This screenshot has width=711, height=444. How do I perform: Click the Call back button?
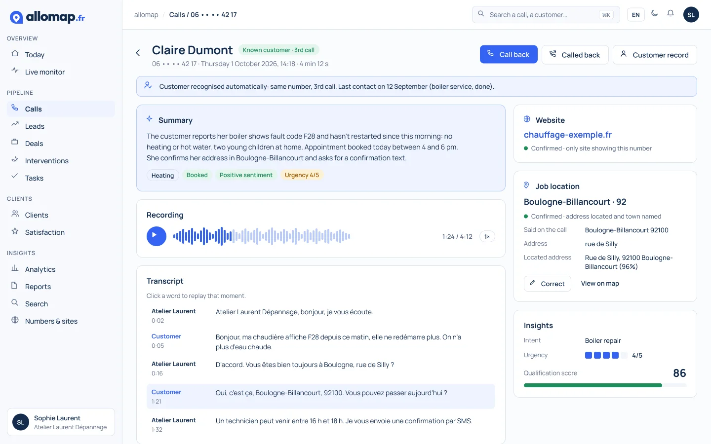click(509, 55)
